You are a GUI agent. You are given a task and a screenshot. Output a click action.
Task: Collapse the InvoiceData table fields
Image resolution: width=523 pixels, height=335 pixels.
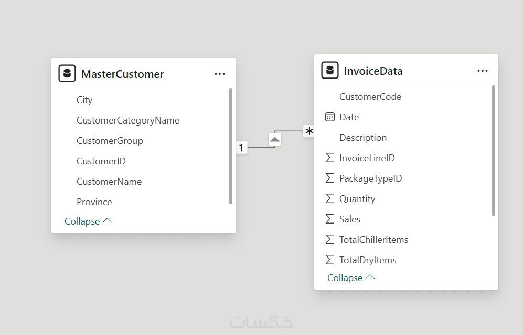(345, 278)
